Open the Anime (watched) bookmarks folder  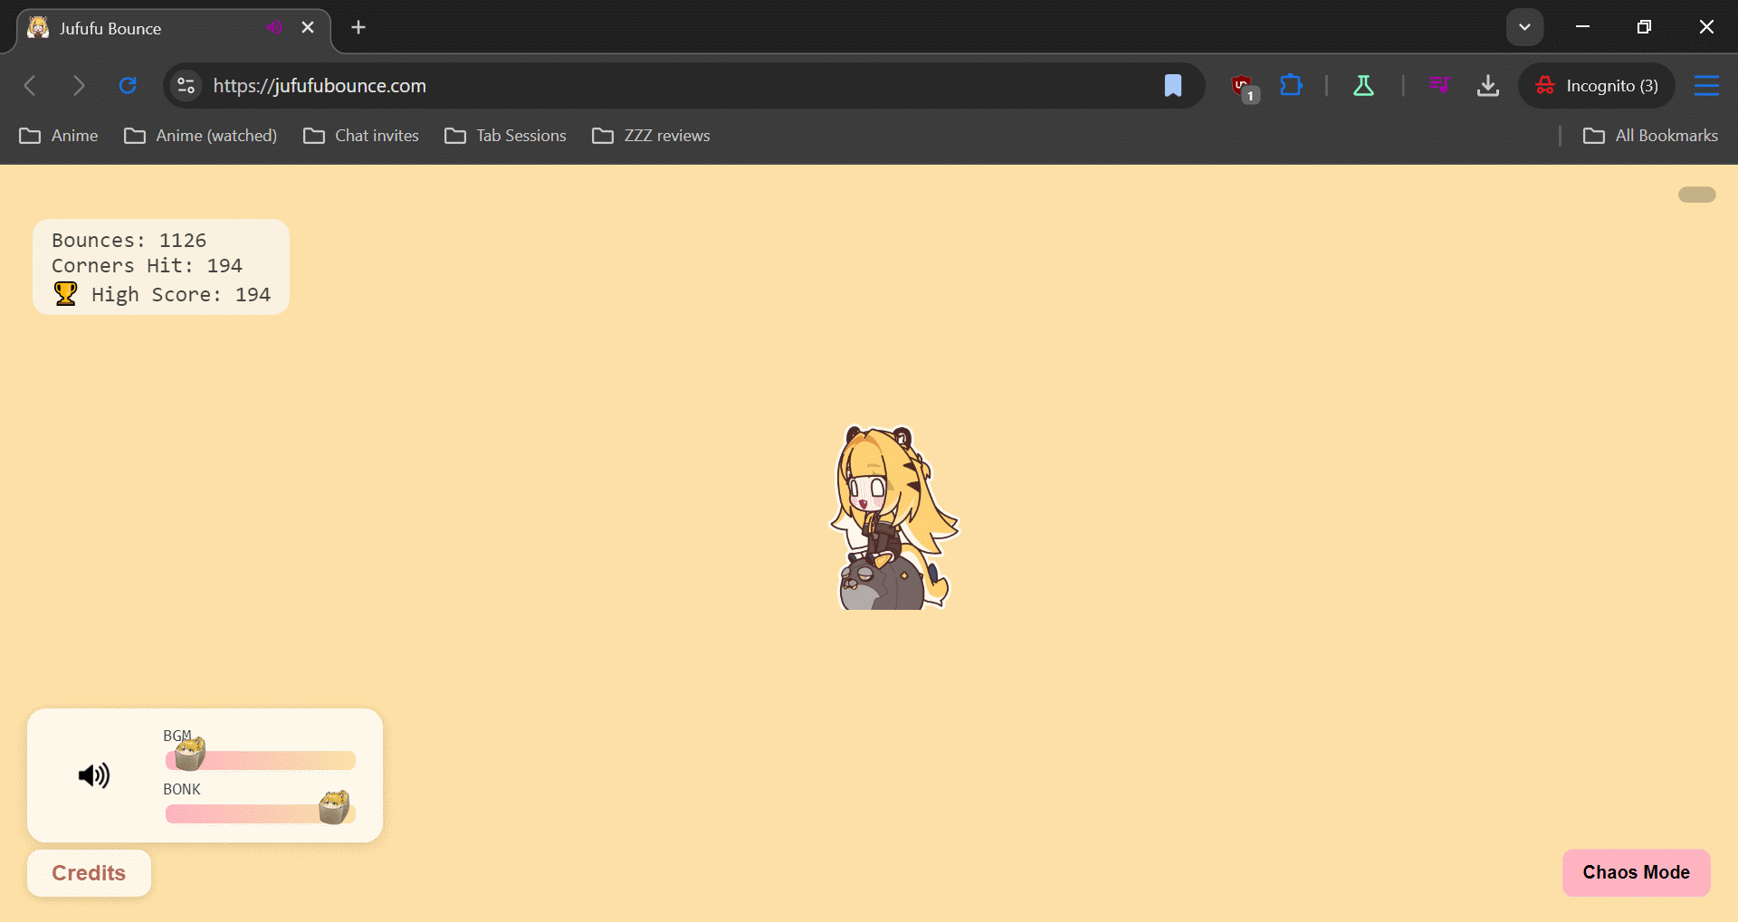point(201,136)
